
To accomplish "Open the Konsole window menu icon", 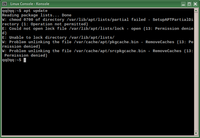I will pos(4,4).
